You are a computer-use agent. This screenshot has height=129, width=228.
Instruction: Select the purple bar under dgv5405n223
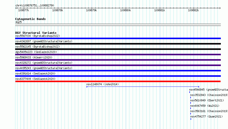point(118,55)
